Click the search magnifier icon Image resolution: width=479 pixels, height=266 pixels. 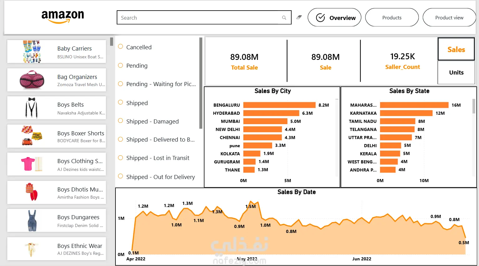pyautogui.click(x=284, y=18)
